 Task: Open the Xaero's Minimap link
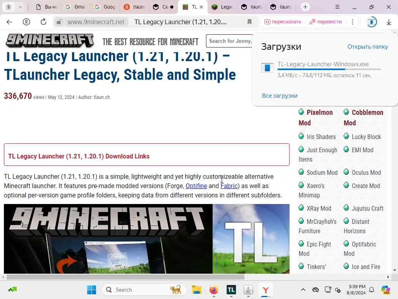tap(311, 190)
